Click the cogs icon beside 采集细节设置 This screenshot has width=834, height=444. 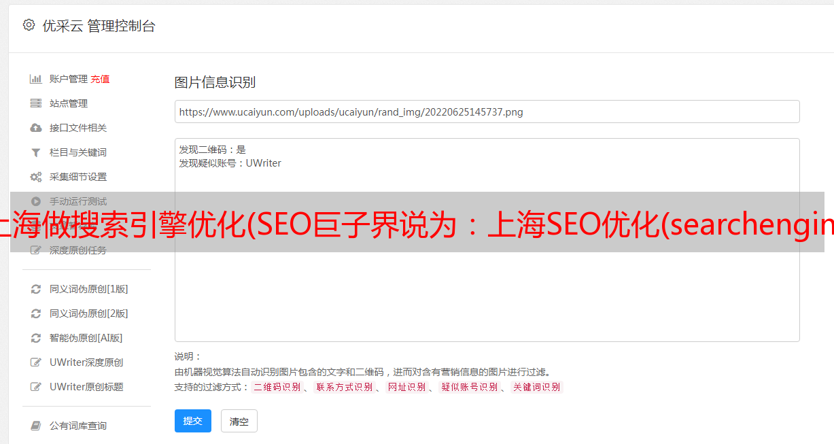click(36, 177)
